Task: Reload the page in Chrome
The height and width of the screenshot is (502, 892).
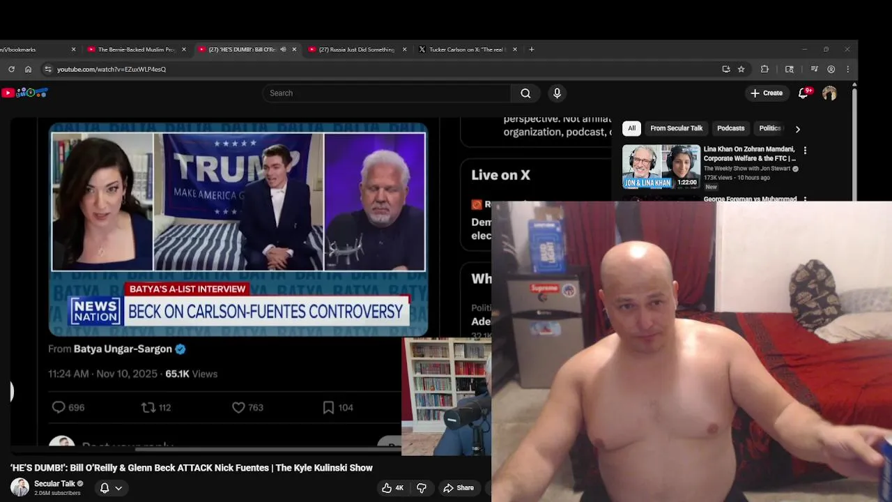Action: pos(11,69)
